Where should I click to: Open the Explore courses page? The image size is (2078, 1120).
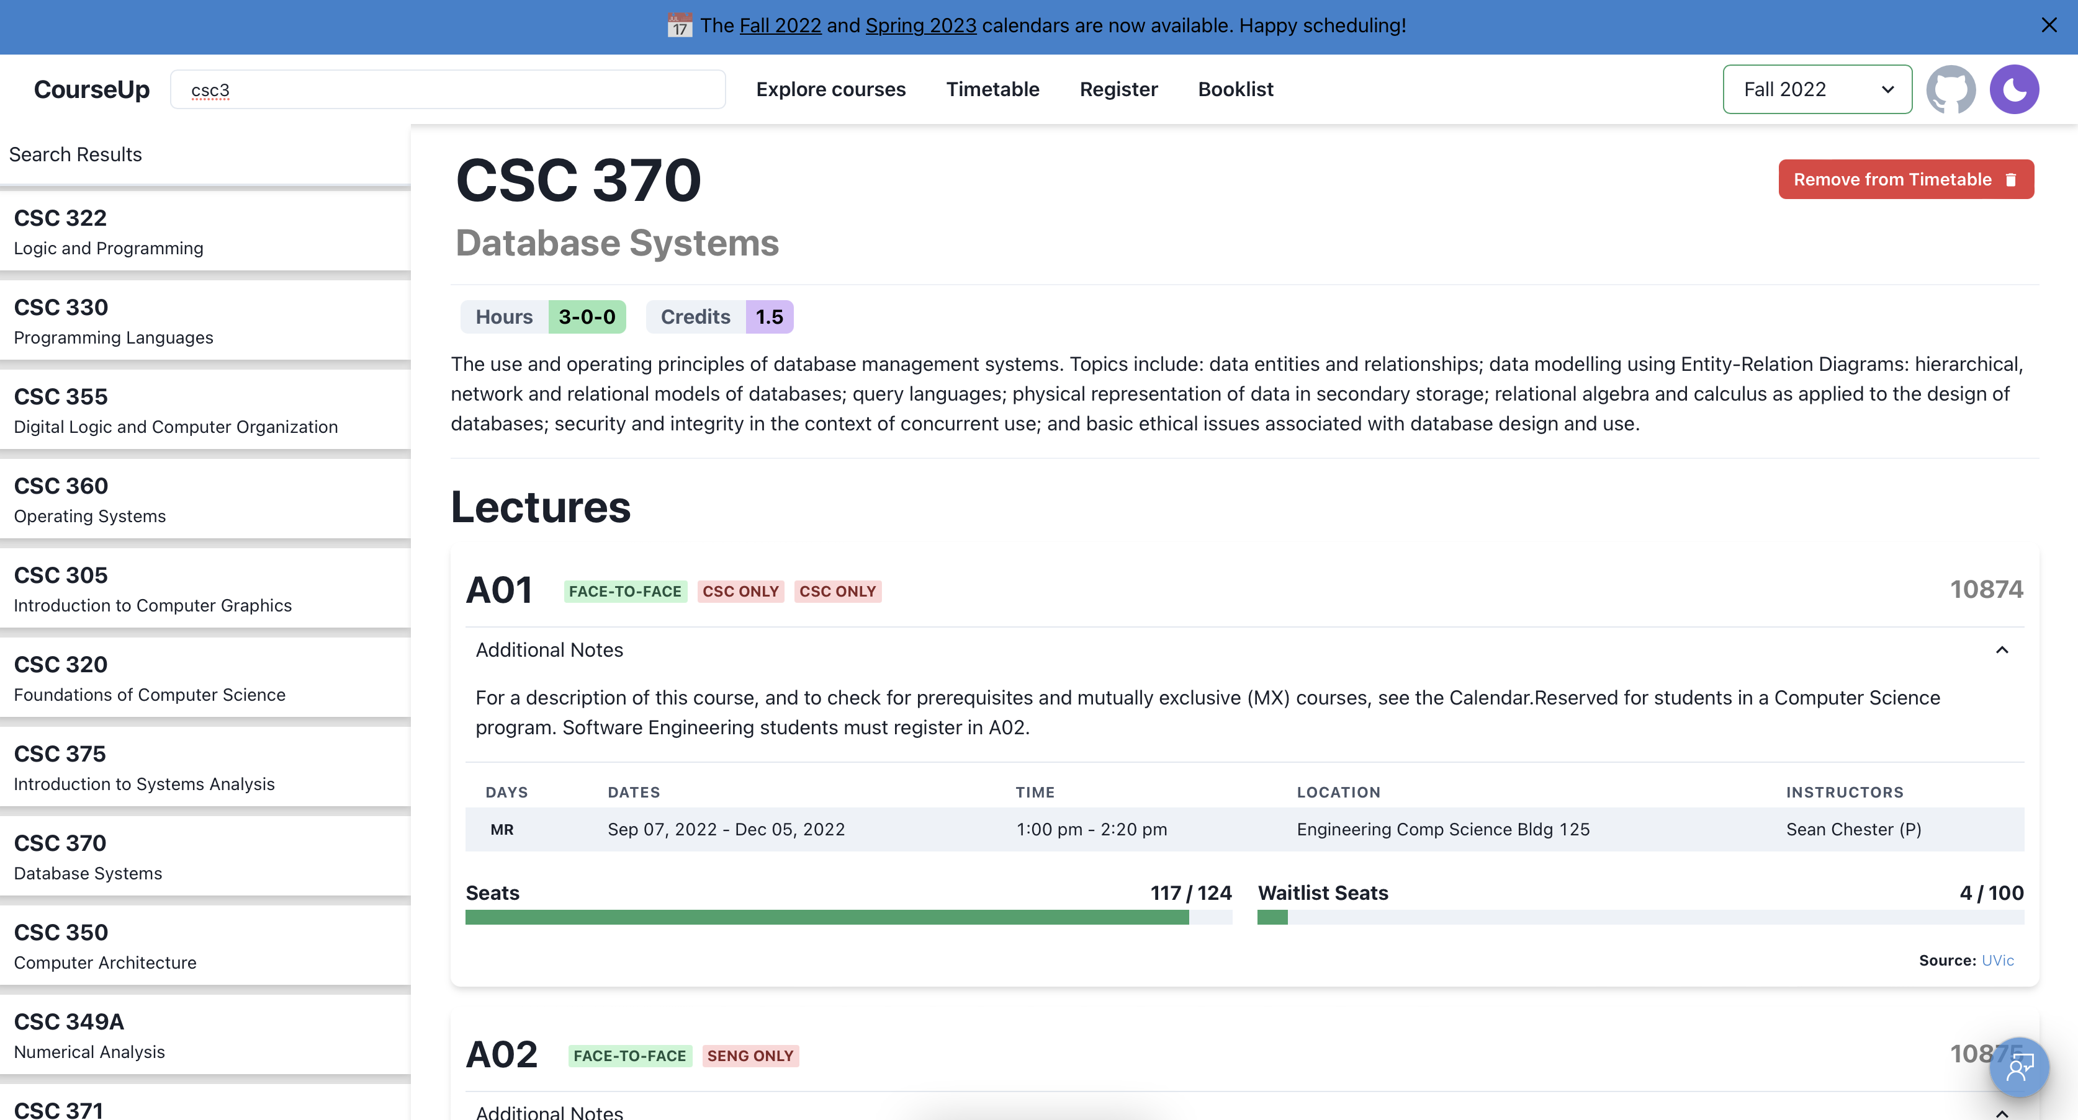pyautogui.click(x=830, y=89)
